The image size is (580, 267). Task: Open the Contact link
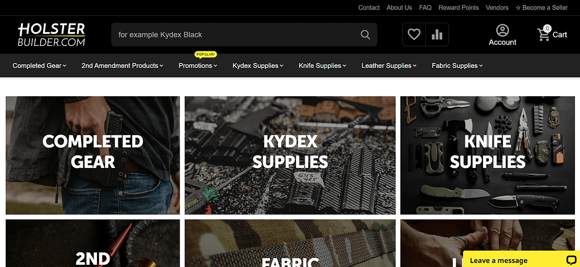(369, 7)
